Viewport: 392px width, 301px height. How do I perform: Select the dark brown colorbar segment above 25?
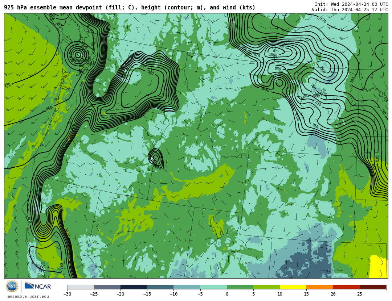tap(373, 287)
